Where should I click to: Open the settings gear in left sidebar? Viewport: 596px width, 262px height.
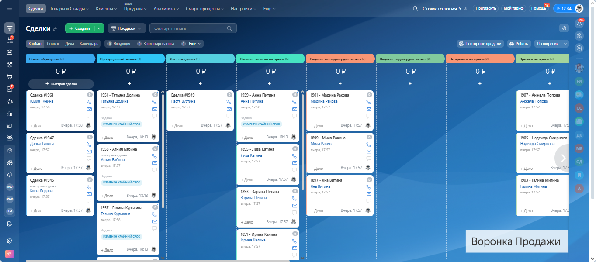(10, 241)
